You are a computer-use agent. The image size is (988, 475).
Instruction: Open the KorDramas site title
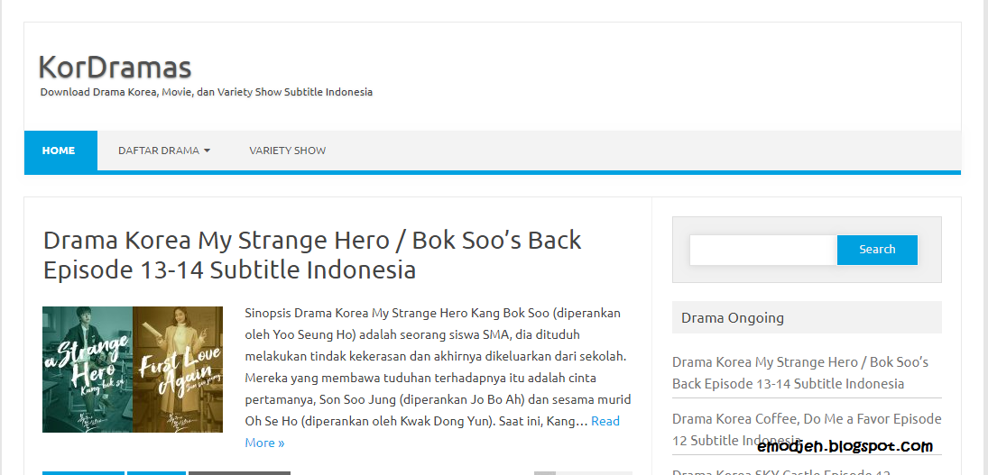[x=115, y=68]
